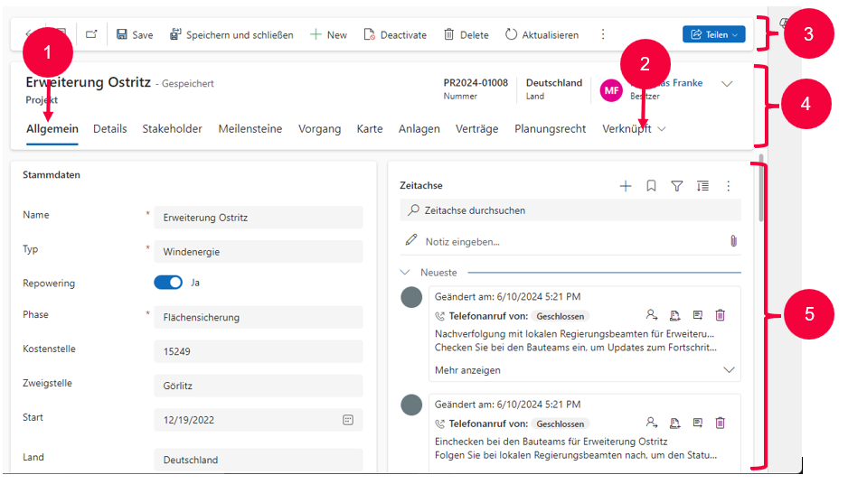The image size is (848, 484).
Task: Open the calendar picker in Start field
Action: coord(348,420)
